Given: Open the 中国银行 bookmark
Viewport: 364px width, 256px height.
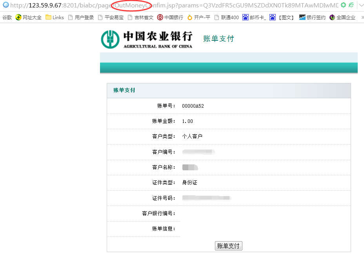Looking at the screenshot, I should click(x=170, y=17).
